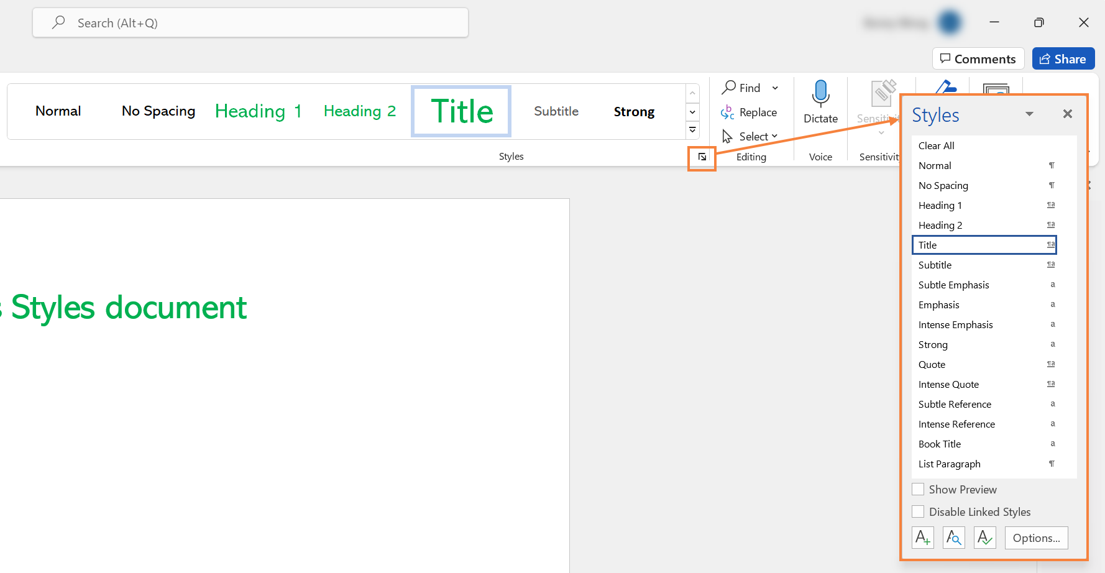1105x573 pixels.
Task: Choose Intense Quote style
Action: (984, 384)
